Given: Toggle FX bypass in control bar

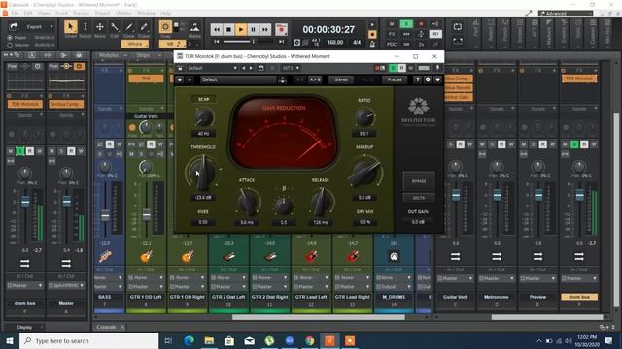Looking at the screenshot, I should point(392,35).
